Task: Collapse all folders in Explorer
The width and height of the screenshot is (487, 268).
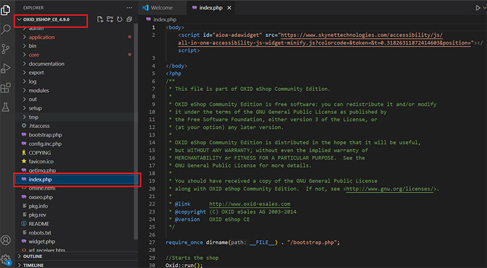Action: click(x=129, y=19)
